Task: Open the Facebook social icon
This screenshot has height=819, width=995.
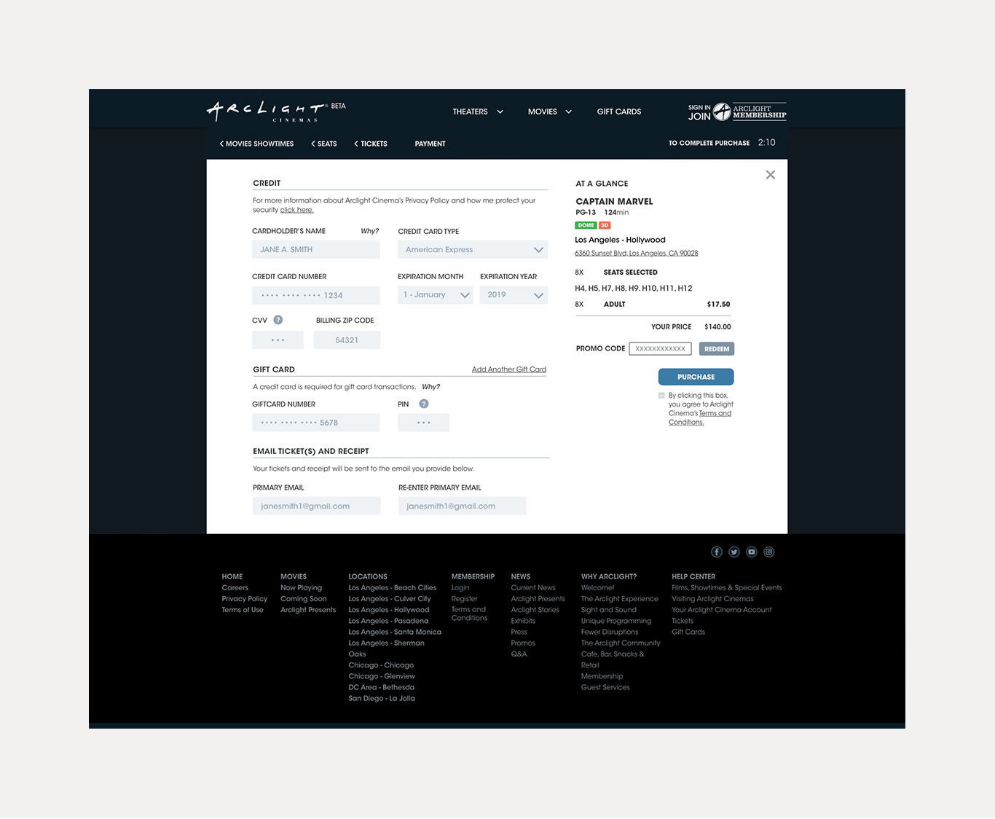Action: tap(717, 552)
